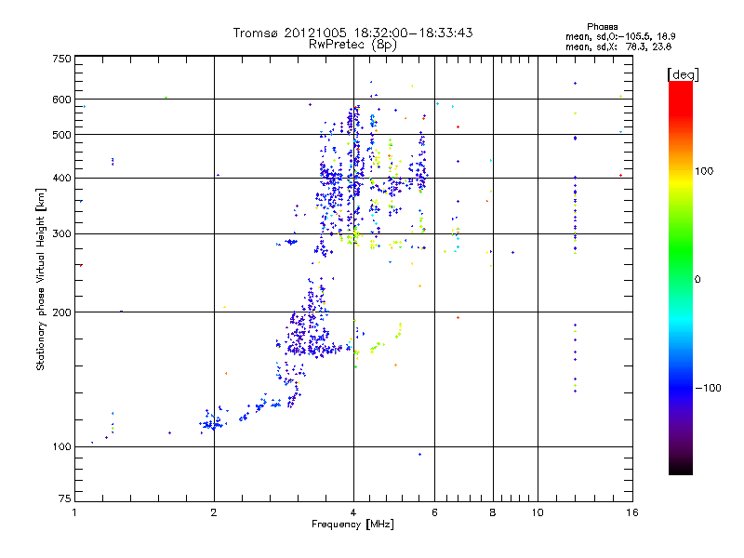
Task: Click the y-axis tick label '600'
Action: pos(61,100)
